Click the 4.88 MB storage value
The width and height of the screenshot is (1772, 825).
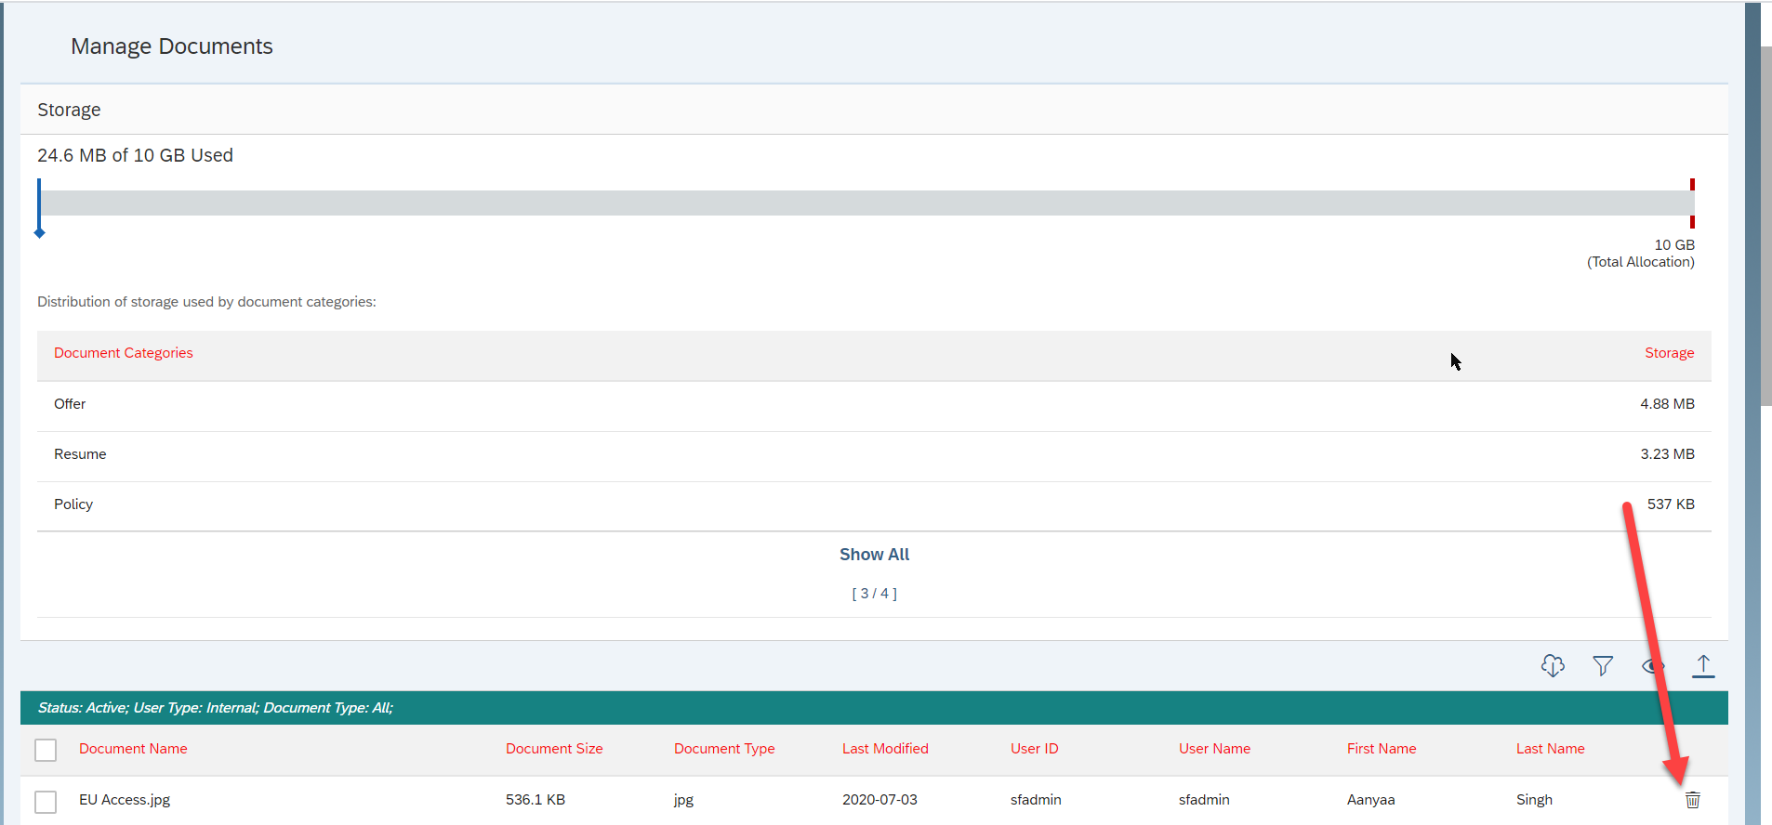coord(1667,404)
